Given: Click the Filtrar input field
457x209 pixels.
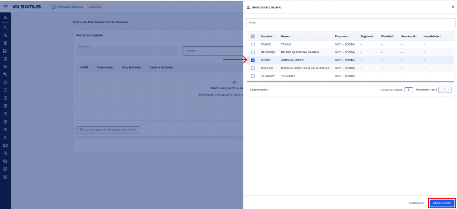Looking at the screenshot, I should (x=350, y=22).
